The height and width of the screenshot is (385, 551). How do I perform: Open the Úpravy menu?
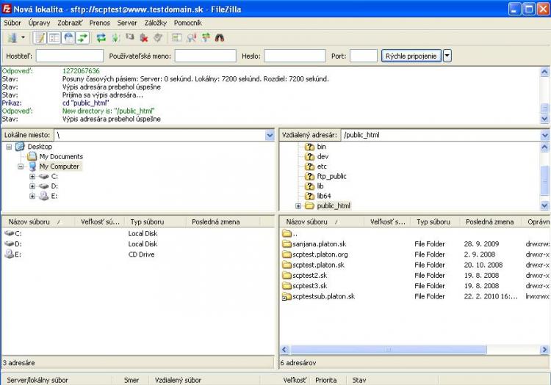39,23
